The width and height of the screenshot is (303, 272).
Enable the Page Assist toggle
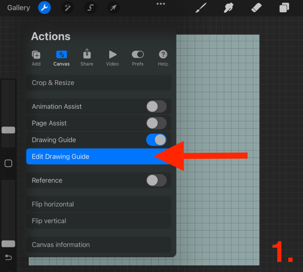[x=156, y=123]
